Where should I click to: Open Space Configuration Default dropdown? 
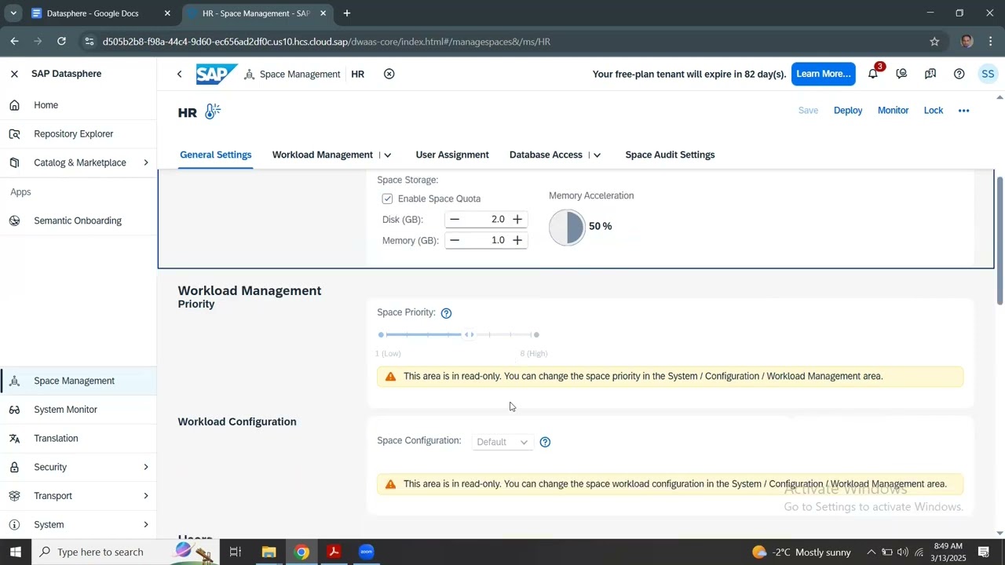click(x=502, y=442)
